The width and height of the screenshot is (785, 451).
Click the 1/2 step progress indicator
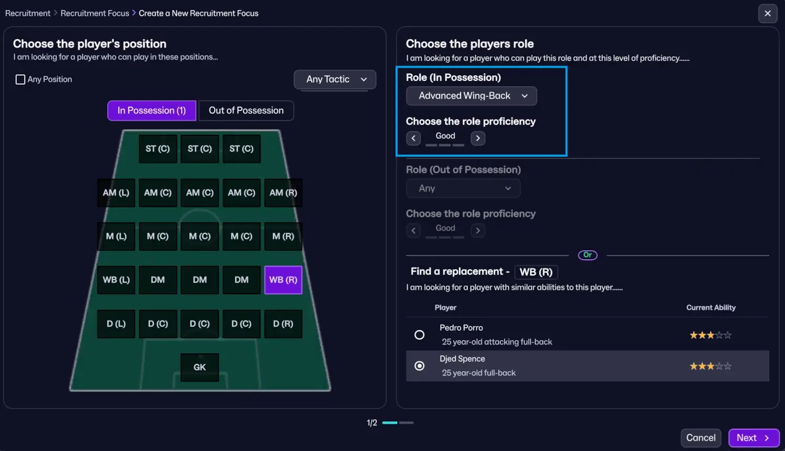click(x=390, y=423)
